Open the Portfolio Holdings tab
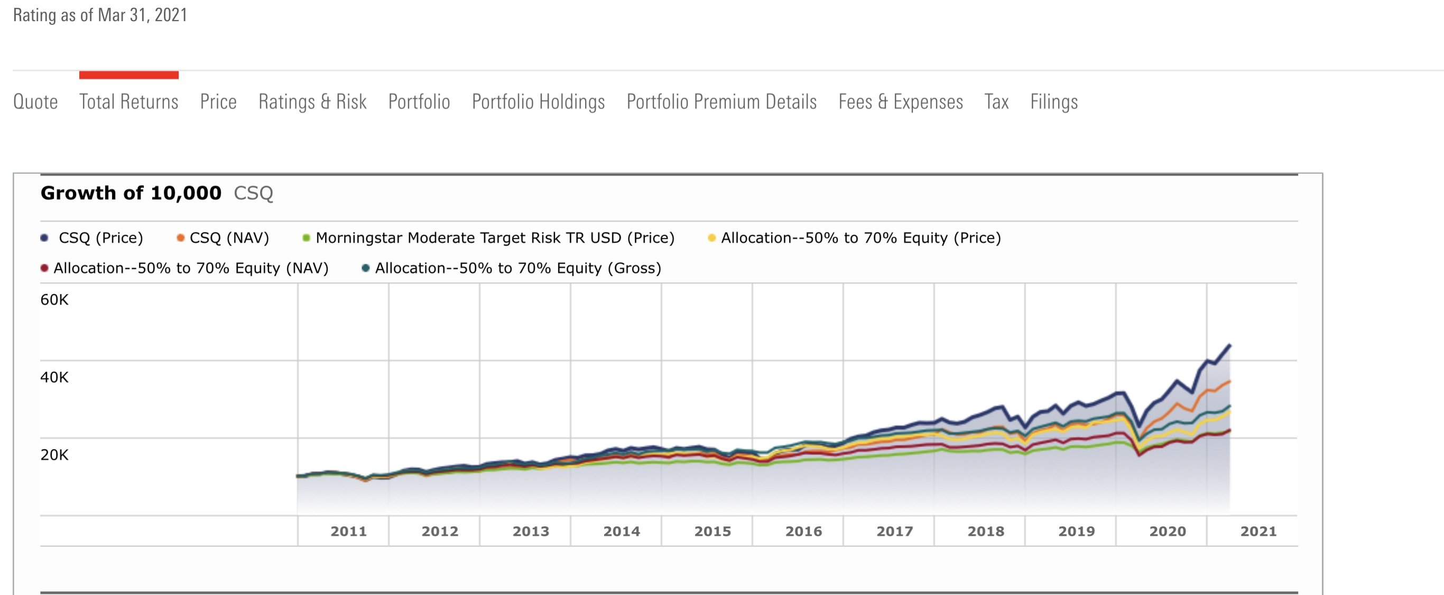 click(x=538, y=102)
